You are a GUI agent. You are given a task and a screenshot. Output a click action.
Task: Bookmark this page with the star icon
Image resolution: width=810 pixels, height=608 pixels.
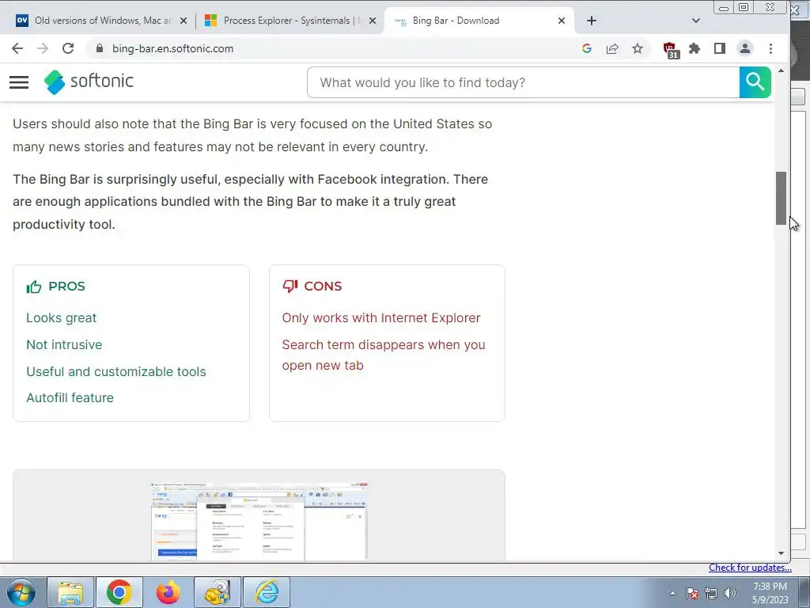pos(638,48)
